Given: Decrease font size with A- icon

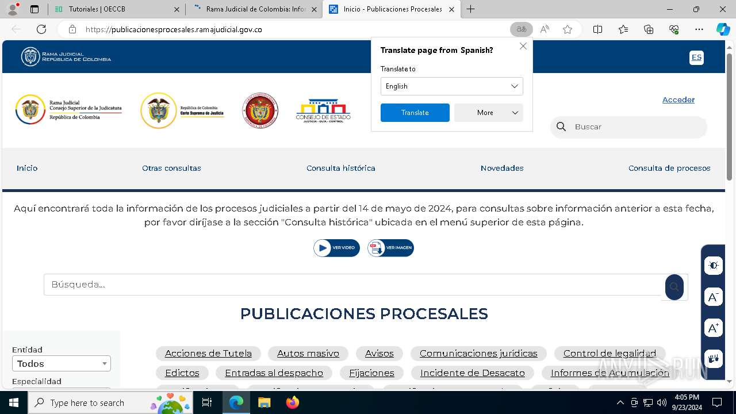Looking at the screenshot, I should point(714,297).
